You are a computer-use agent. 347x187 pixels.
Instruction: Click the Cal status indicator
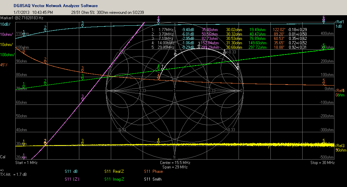tap(3, 157)
